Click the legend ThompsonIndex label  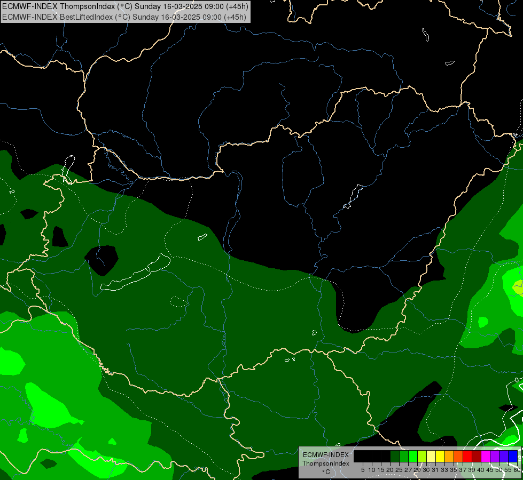pyautogui.click(x=326, y=463)
